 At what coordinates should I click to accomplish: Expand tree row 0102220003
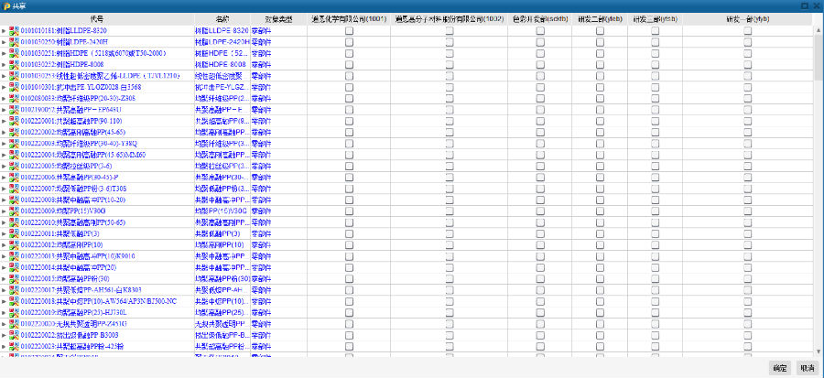(5, 144)
